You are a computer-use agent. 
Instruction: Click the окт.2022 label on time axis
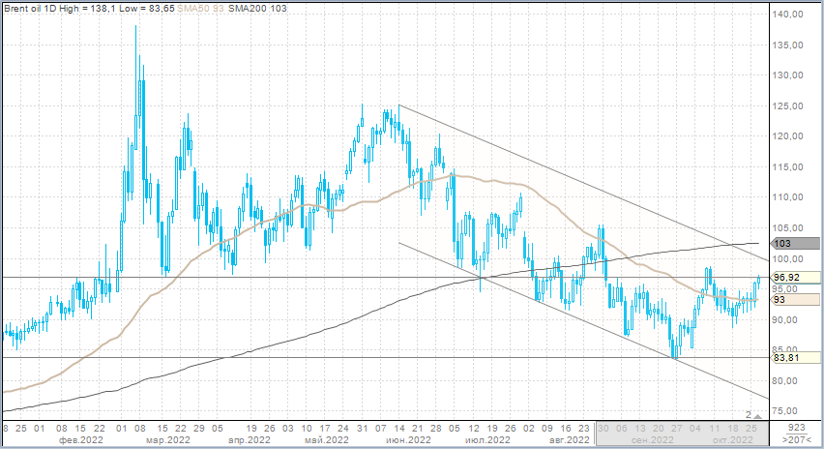733,439
